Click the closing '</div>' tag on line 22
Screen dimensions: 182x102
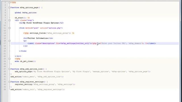[18, 56]
